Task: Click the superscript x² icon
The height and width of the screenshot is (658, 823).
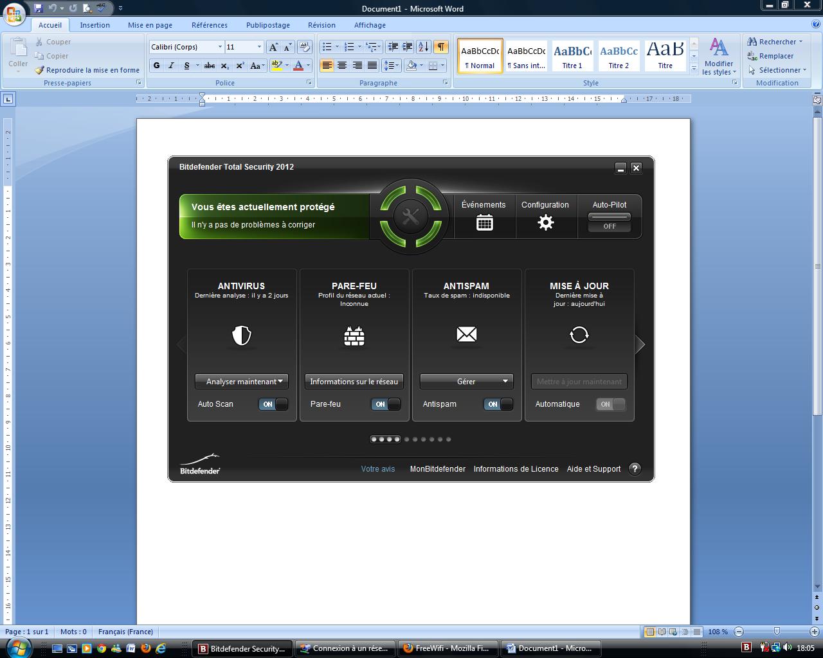Action: click(240, 66)
